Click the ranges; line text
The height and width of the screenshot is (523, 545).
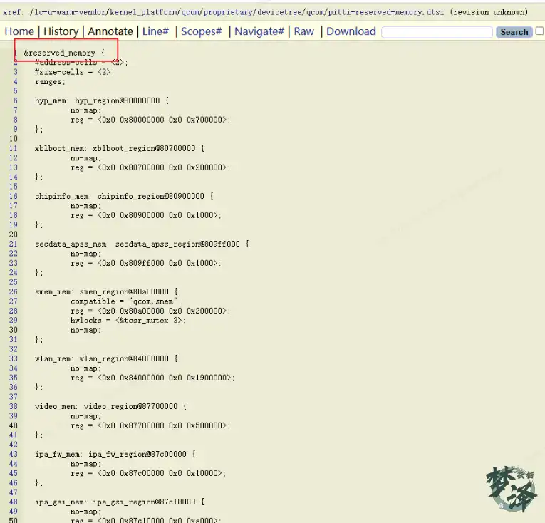(50, 82)
